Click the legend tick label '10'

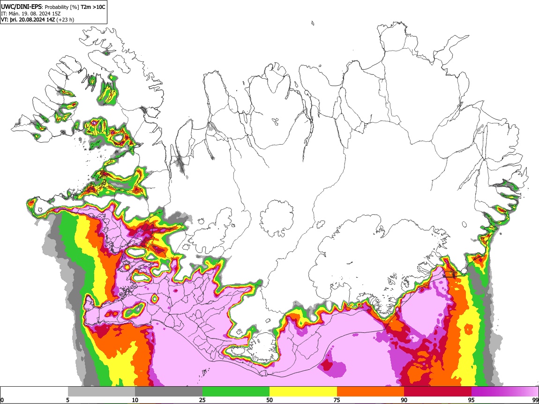pos(135,400)
